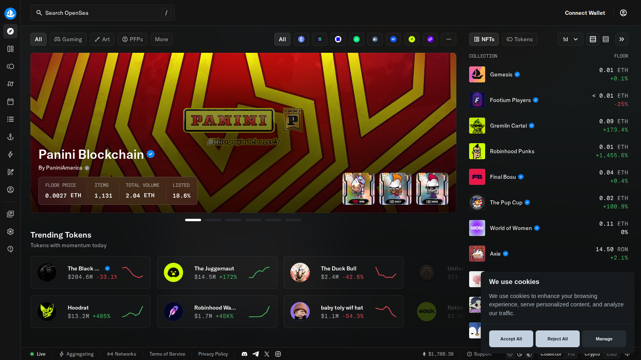Filter by Ethereum chain icon
The height and width of the screenshot is (360, 641).
point(301,39)
